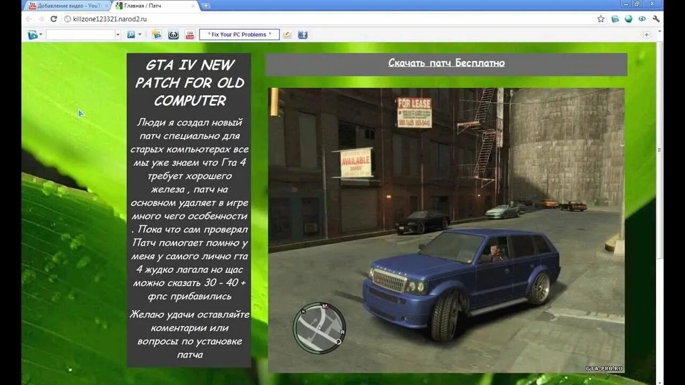Click the "Скачать патч Бесплатно" link
The image size is (685, 385).
(446, 63)
